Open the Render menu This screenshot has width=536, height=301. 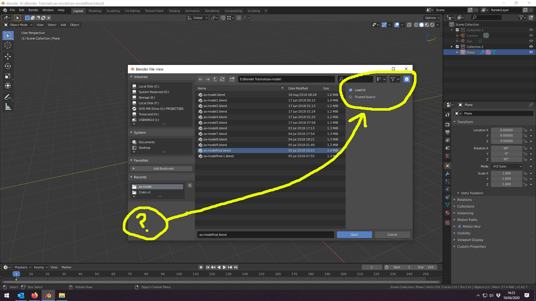[33, 10]
